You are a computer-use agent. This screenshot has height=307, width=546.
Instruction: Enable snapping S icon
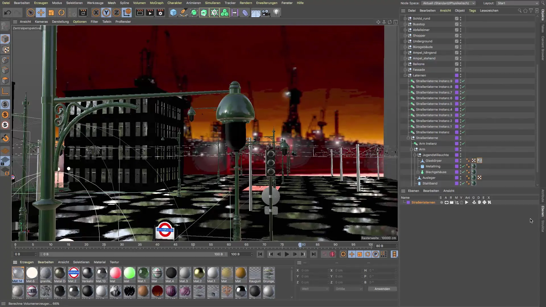[5, 104]
